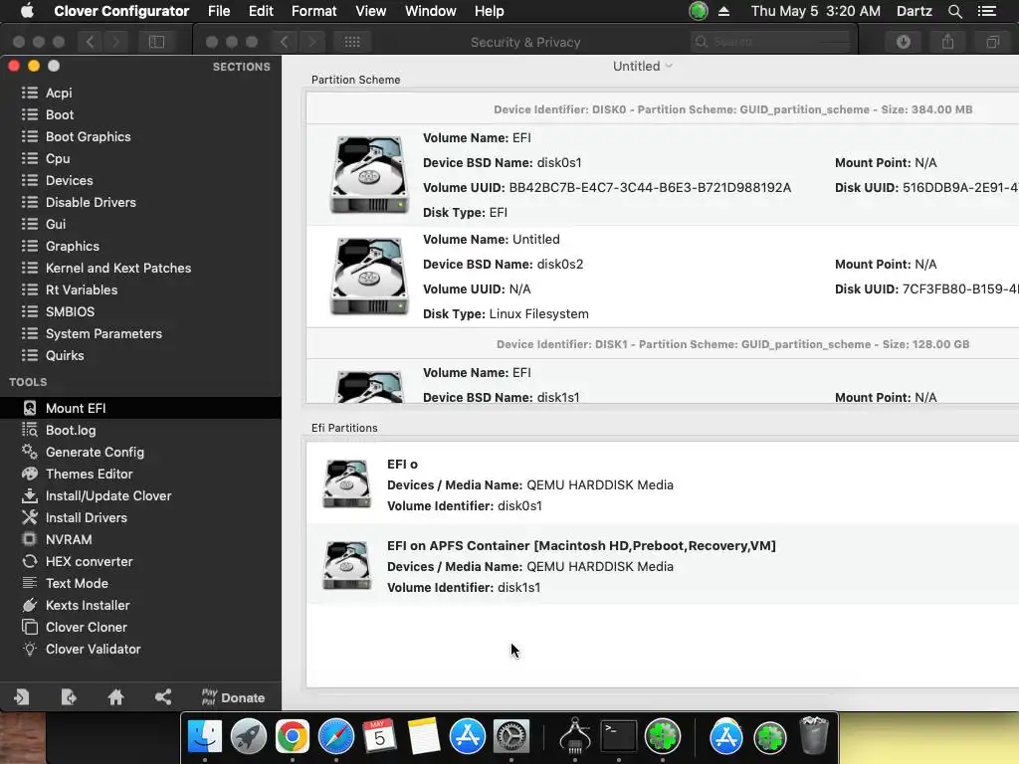Screen dimensions: 1019x764
Task: Click the import configuration icon in bottom toolbar
Action: tap(22, 697)
